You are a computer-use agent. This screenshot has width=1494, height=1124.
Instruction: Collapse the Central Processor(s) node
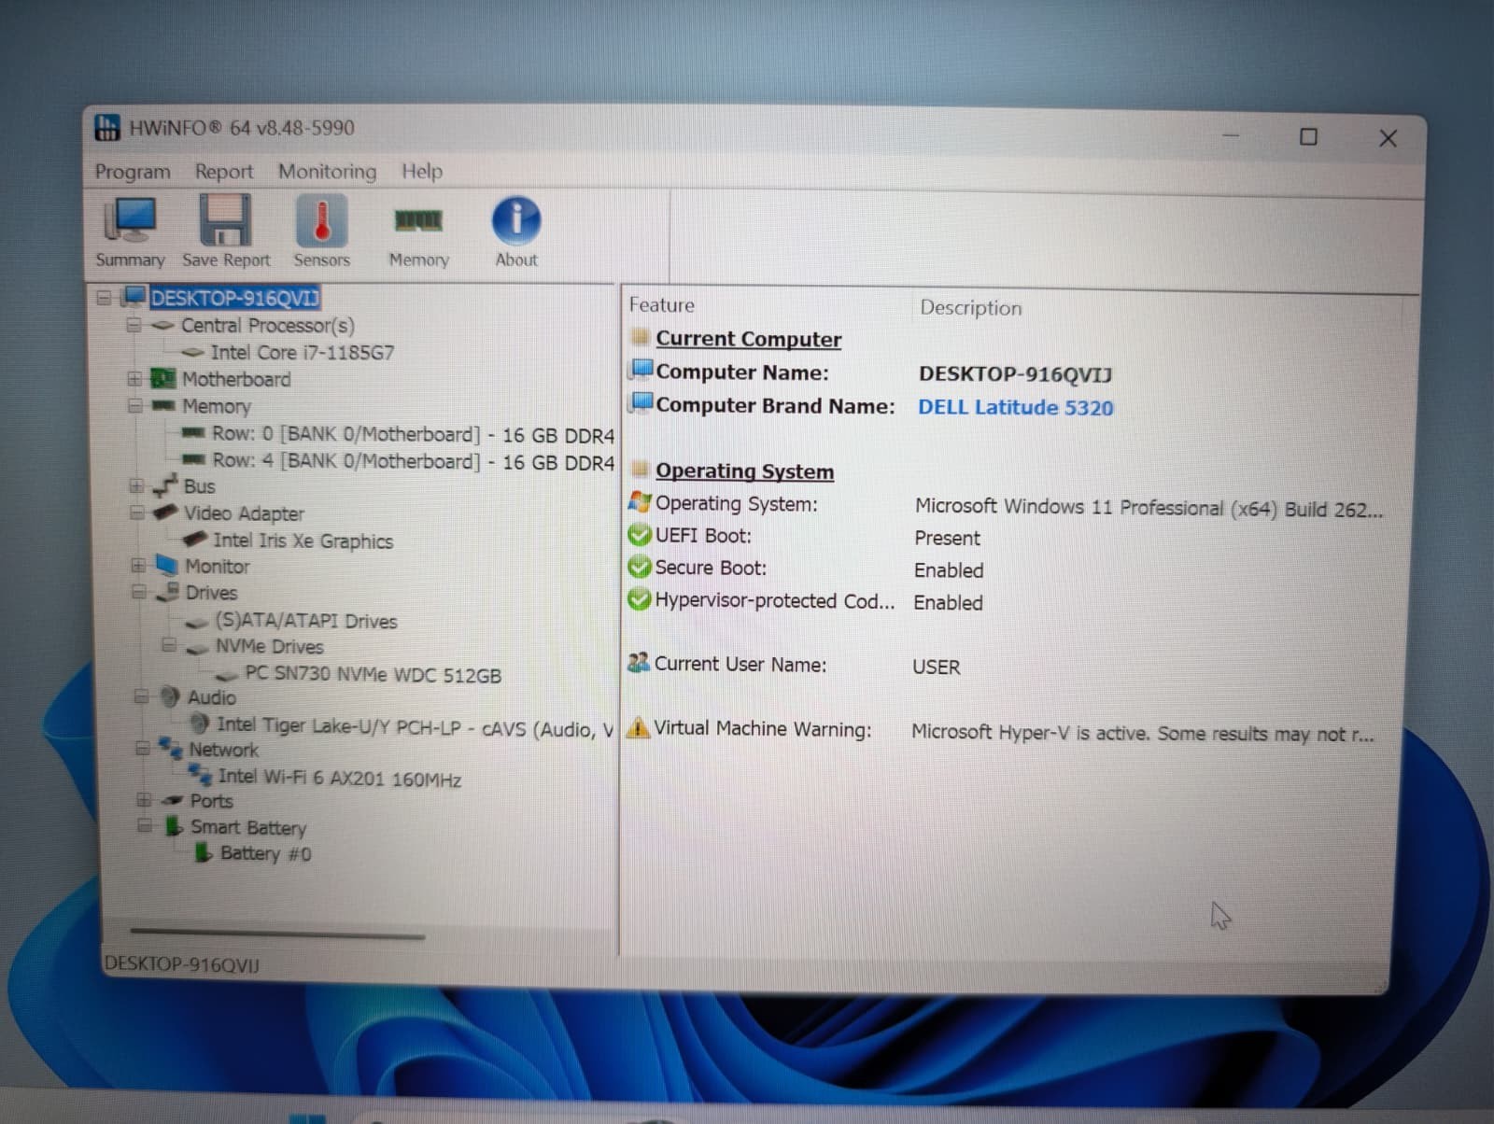pyautogui.click(x=134, y=325)
